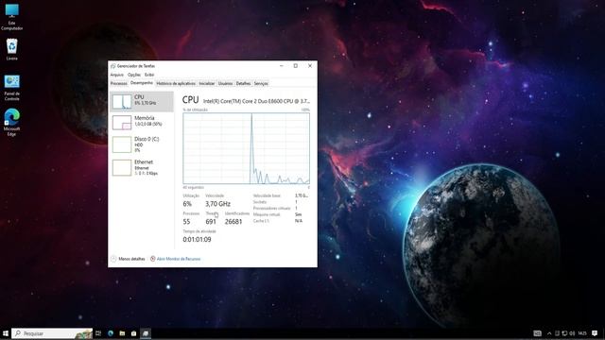Switch to the Serviços tab
Viewport: 605px width, 340px height.
tap(261, 83)
